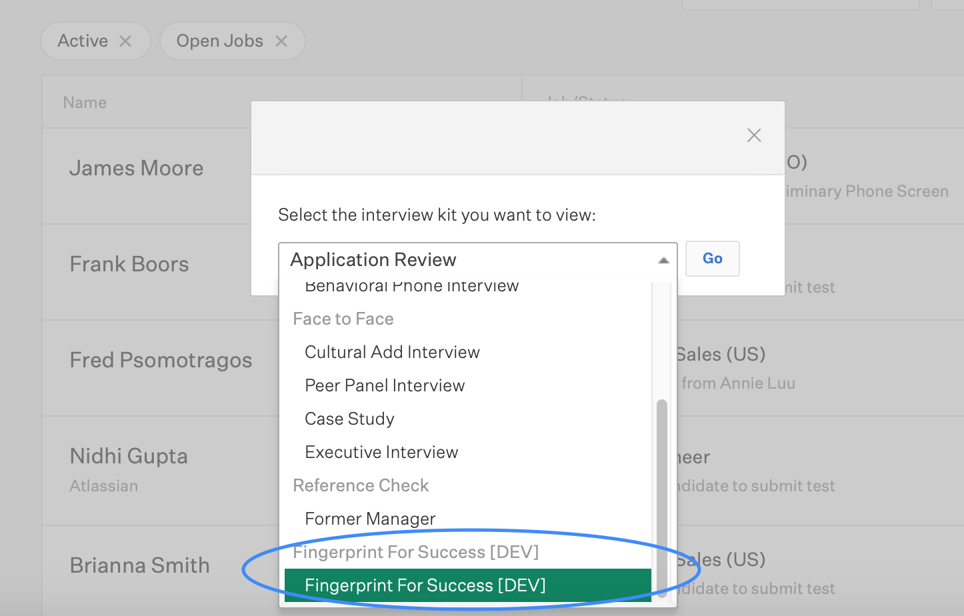Select partially visible Behavioral Phone Interview option

point(411,287)
